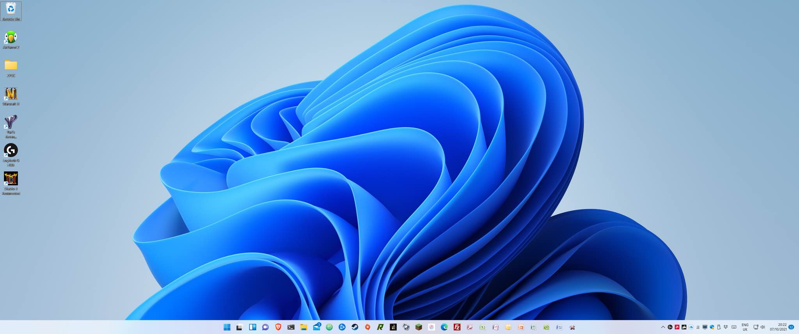Expand the hidden system tray icons chevron
Viewport: 799px width, 334px height.
tap(662, 327)
